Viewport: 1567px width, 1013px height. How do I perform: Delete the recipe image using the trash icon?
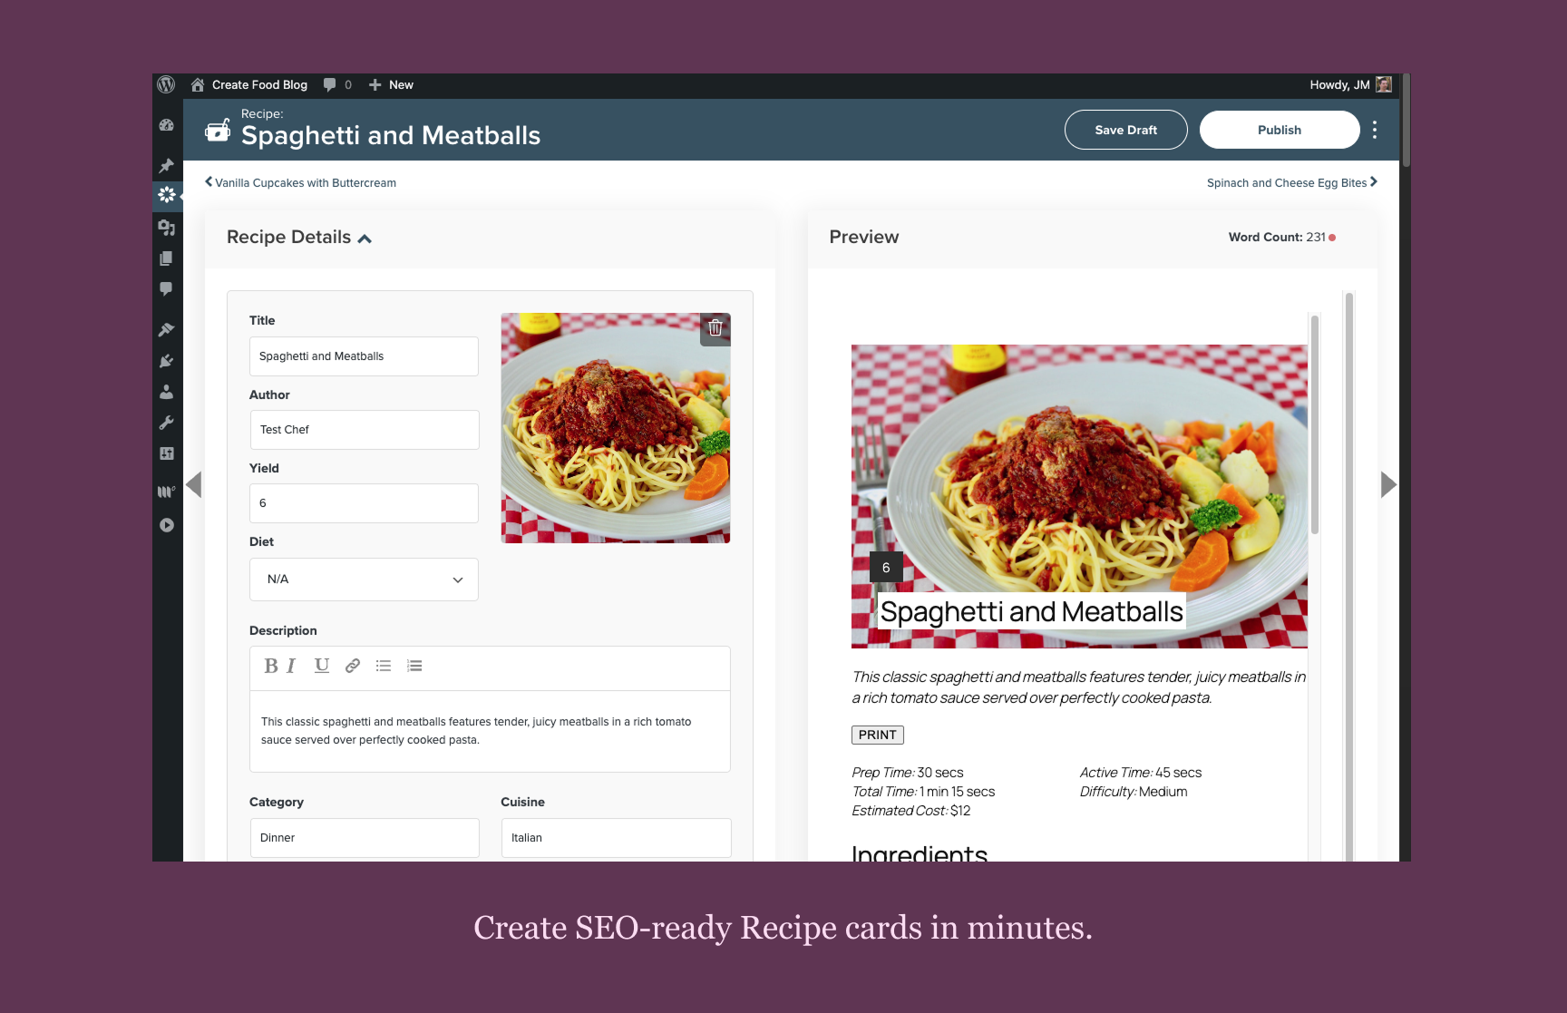(x=715, y=328)
